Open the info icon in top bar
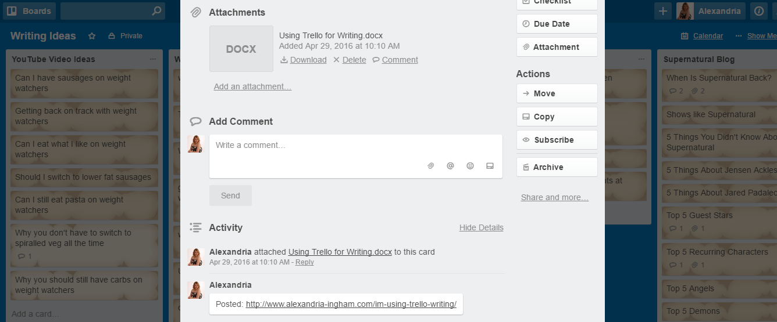Screen dimensions: 777x322 point(758,11)
